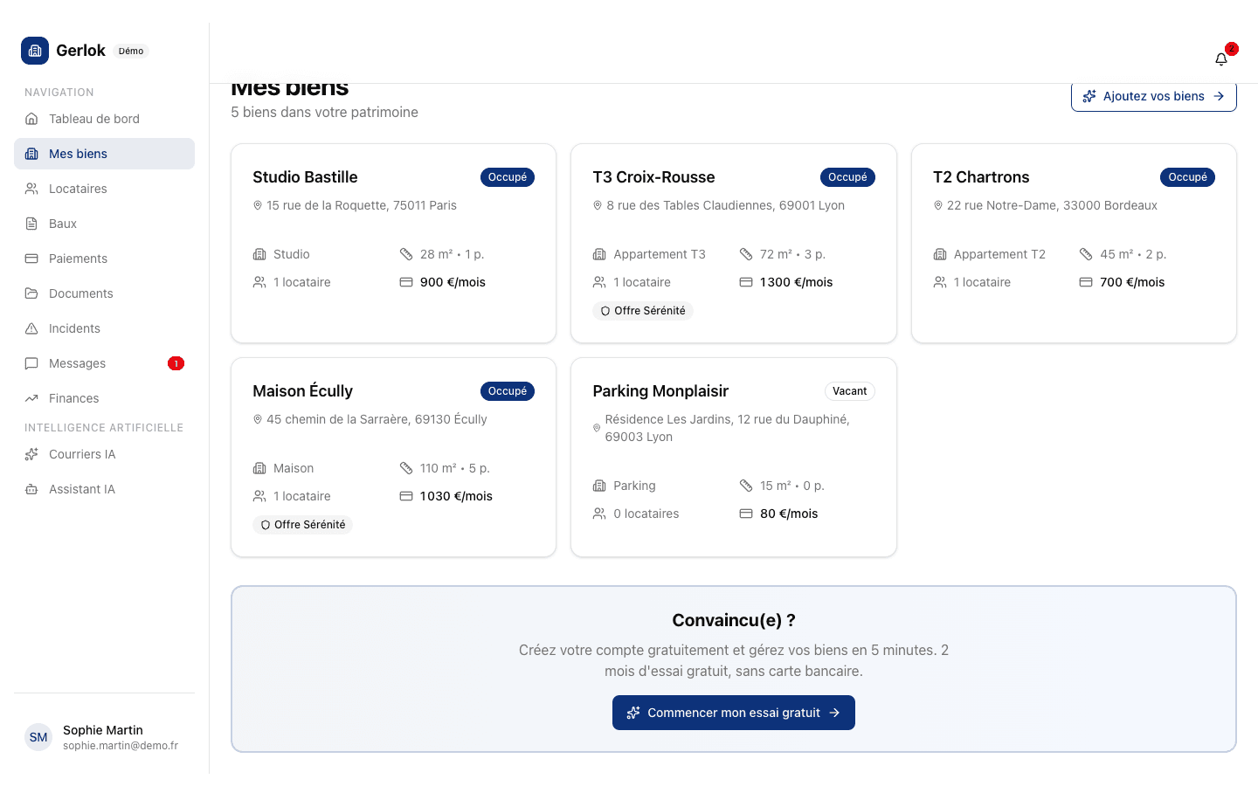Screen dimensions: 1258x786
Task: Click the Assistant IA robot icon
Action: click(31, 489)
